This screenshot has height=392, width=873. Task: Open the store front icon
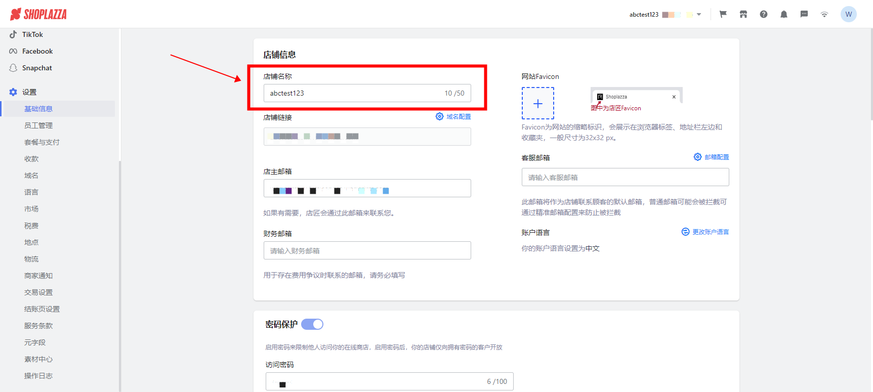tap(743, 14)
